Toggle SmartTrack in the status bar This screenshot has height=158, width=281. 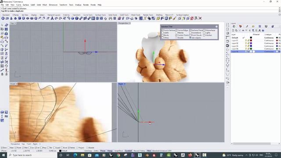pyautogui.click(x=119, y=151)
